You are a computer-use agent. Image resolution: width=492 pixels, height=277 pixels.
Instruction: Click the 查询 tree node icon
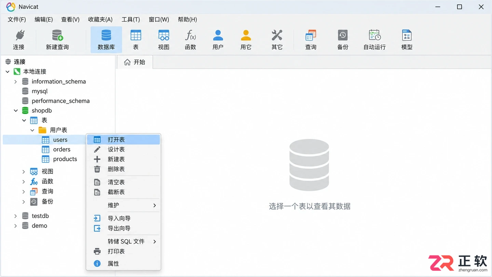34,191
